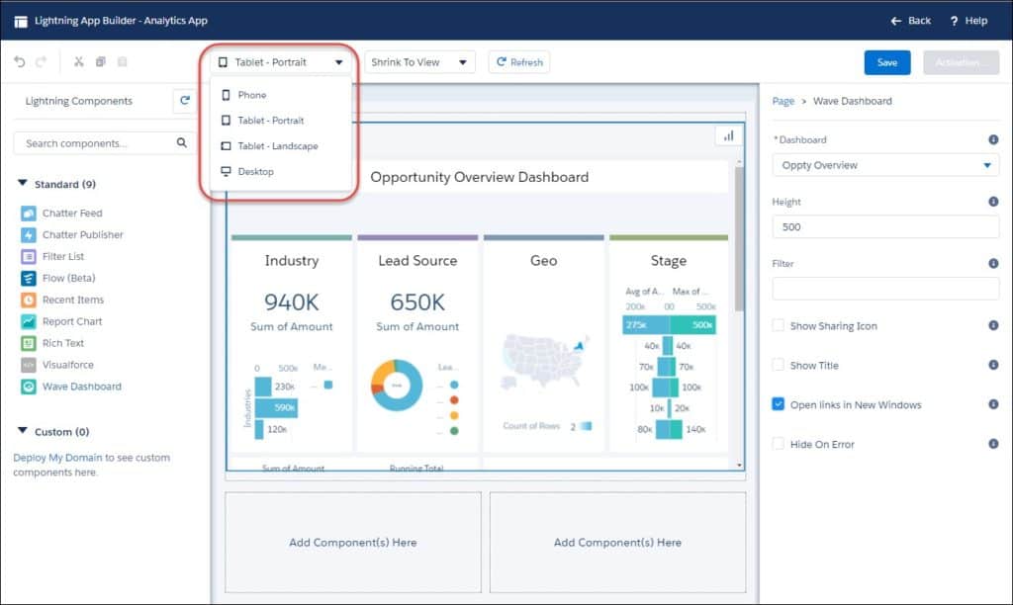Click the Lead Source donut chart
Viewport: 1013px width, 605px height.
click(x=397, y=386)
